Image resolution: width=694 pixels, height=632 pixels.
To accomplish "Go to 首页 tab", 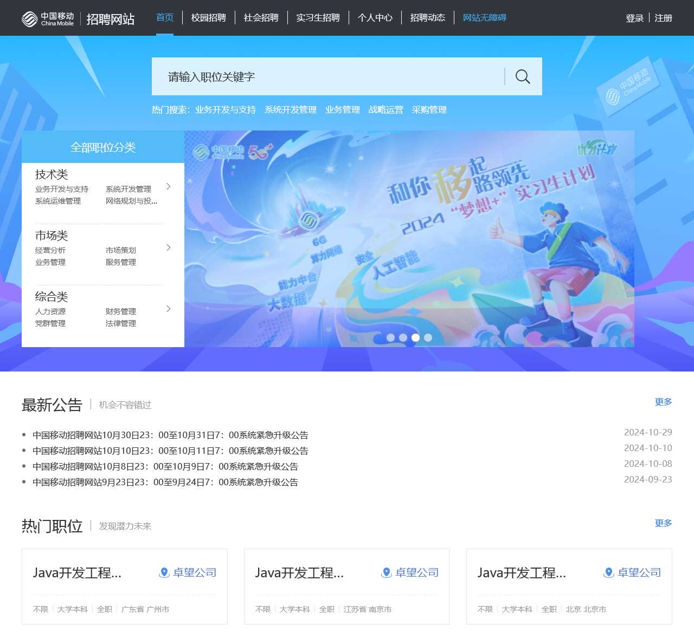I will (165, 18).
